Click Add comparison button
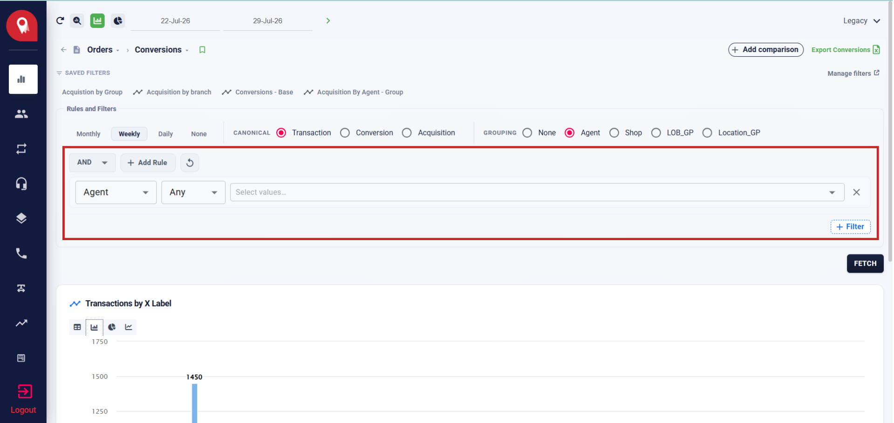This screenshot has height=423, width=894. pos(765,50)
